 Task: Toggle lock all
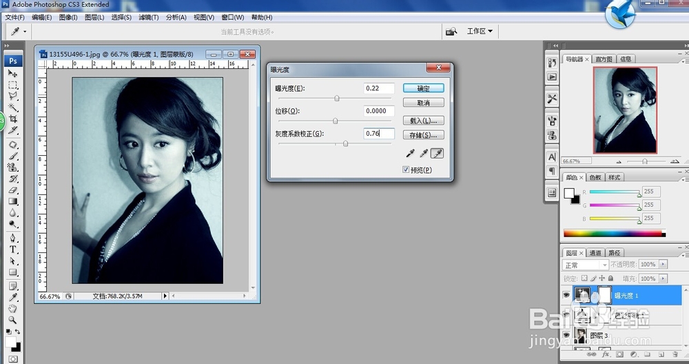(610, 279)
